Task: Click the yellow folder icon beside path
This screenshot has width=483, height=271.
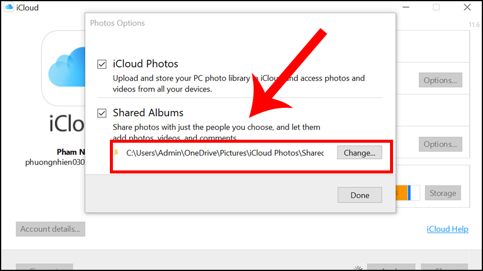Action: coord(117,153)
